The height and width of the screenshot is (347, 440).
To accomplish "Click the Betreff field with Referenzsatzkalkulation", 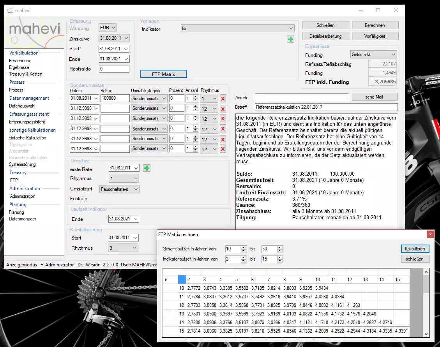I will (x=326, y=107).
